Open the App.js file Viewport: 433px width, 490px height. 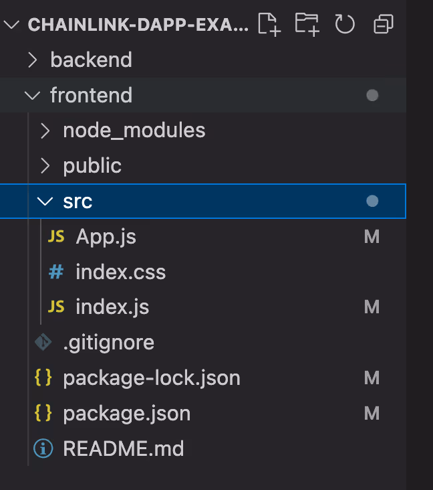pyautogui.click(x=203, y=236)
